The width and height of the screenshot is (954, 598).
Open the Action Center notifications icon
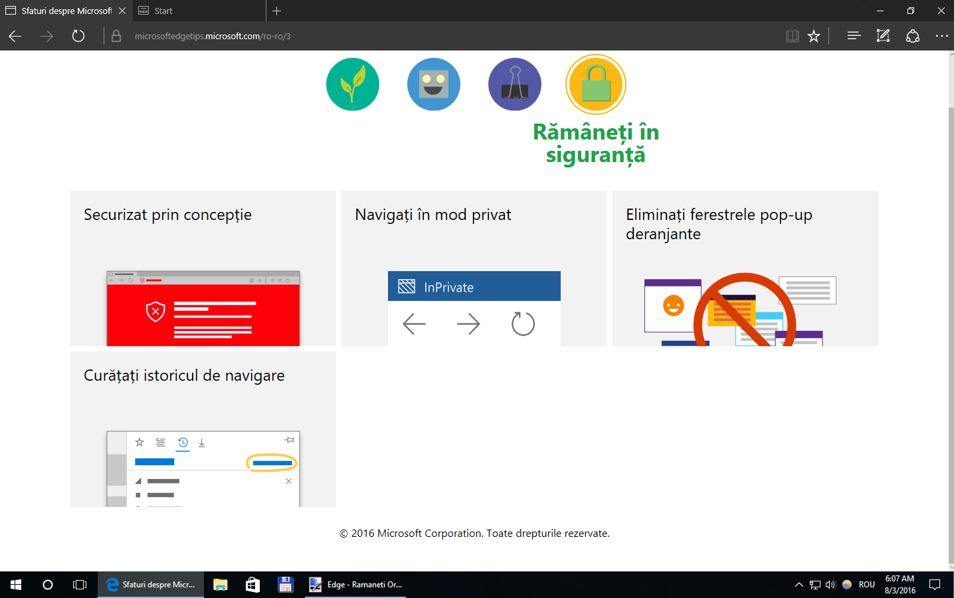[935, 585]
